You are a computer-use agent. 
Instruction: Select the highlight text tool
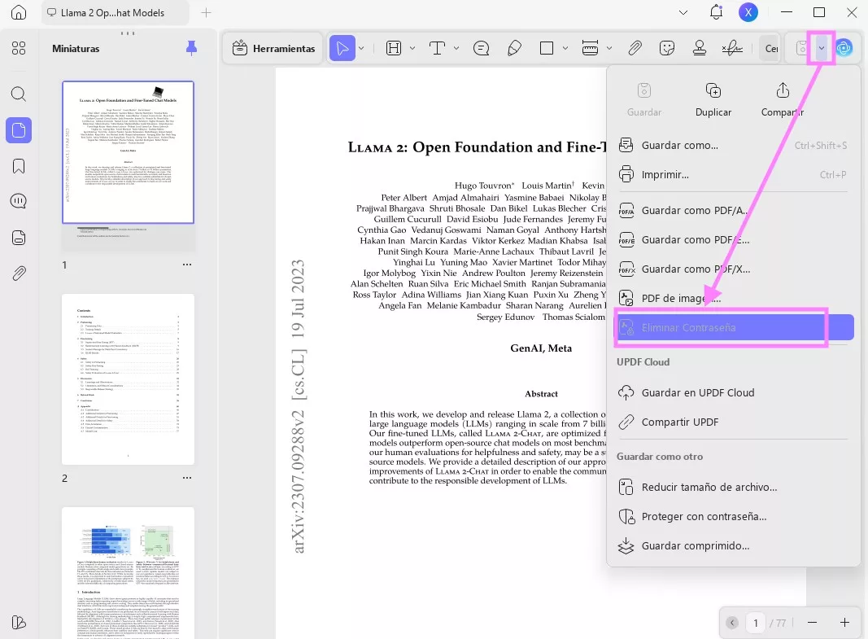click(394, 48)
